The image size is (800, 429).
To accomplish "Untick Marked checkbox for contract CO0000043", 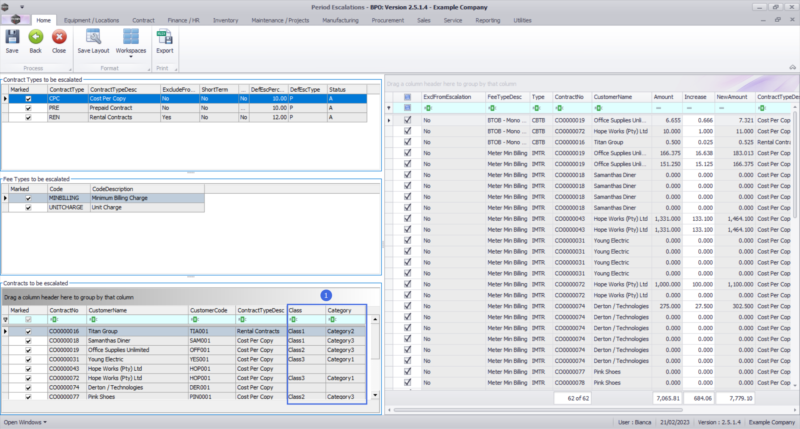I will (x=28, y=369).
